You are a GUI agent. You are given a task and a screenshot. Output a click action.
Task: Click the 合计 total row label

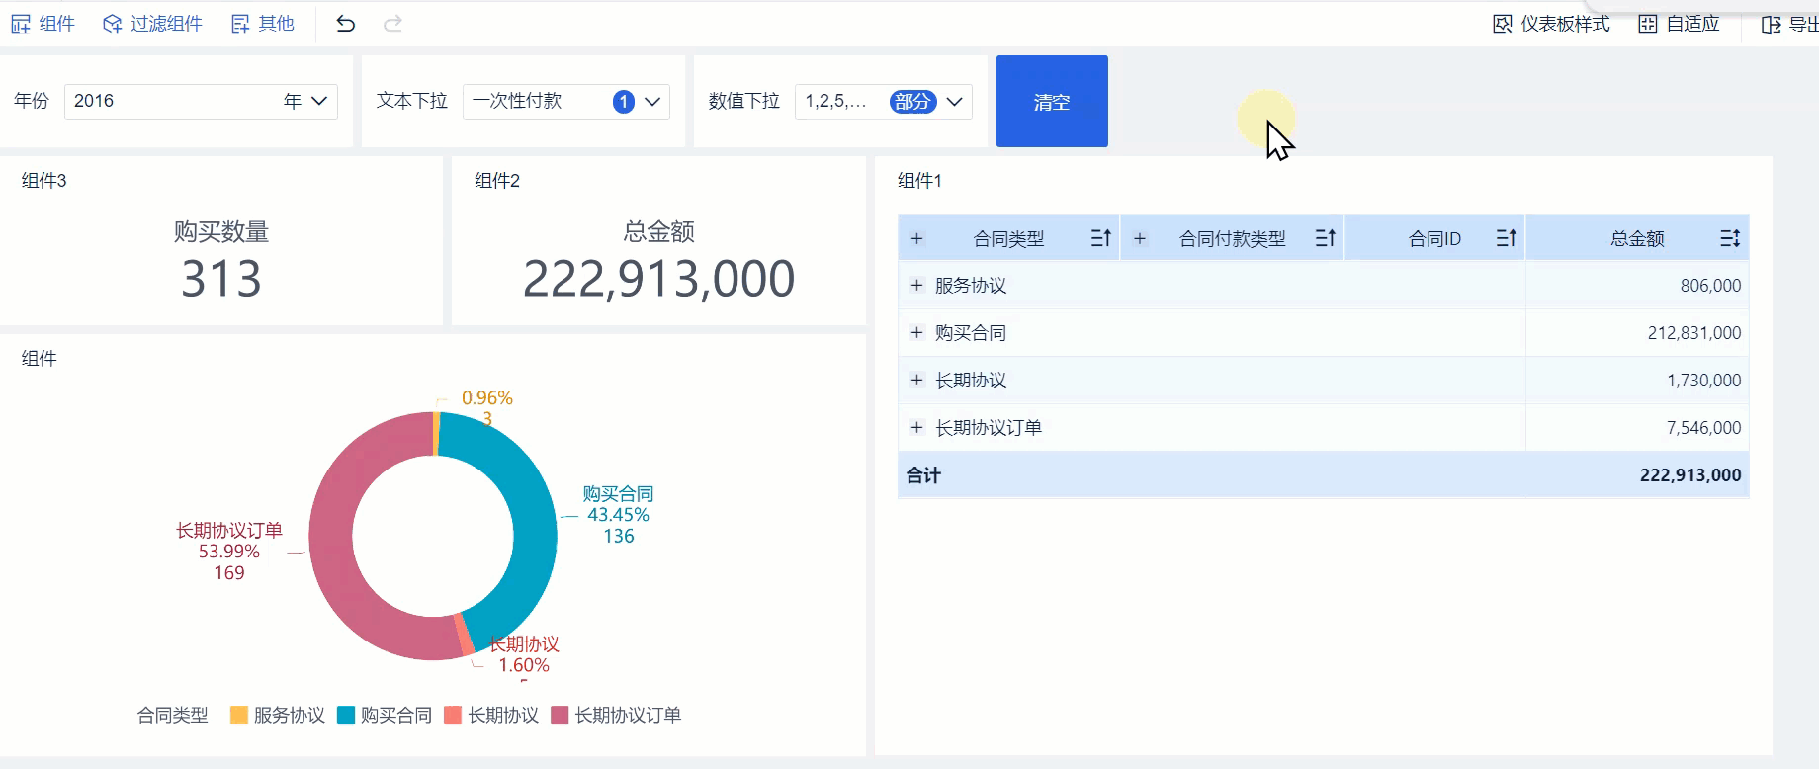(x=923, y=475)
